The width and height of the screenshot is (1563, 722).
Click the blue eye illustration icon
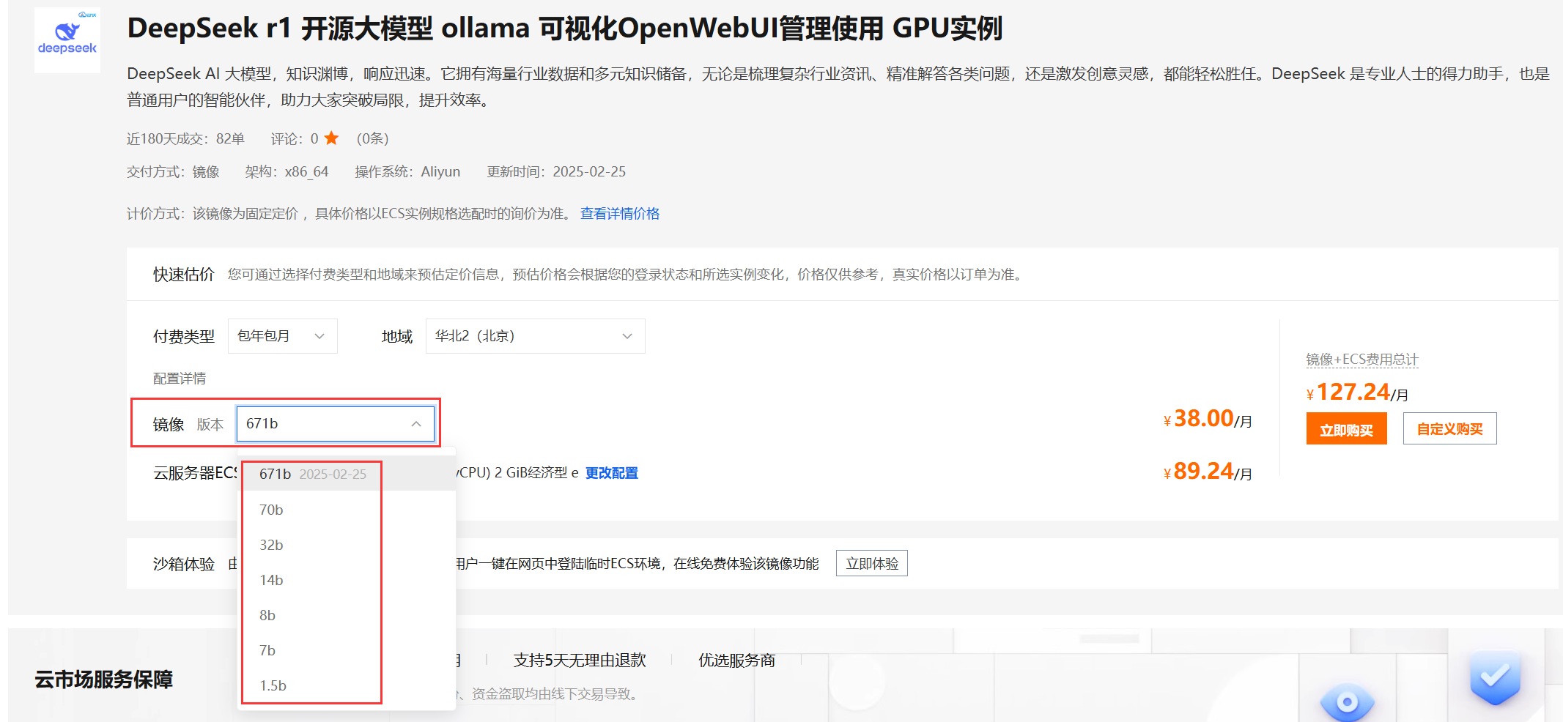pos(1347,702)
